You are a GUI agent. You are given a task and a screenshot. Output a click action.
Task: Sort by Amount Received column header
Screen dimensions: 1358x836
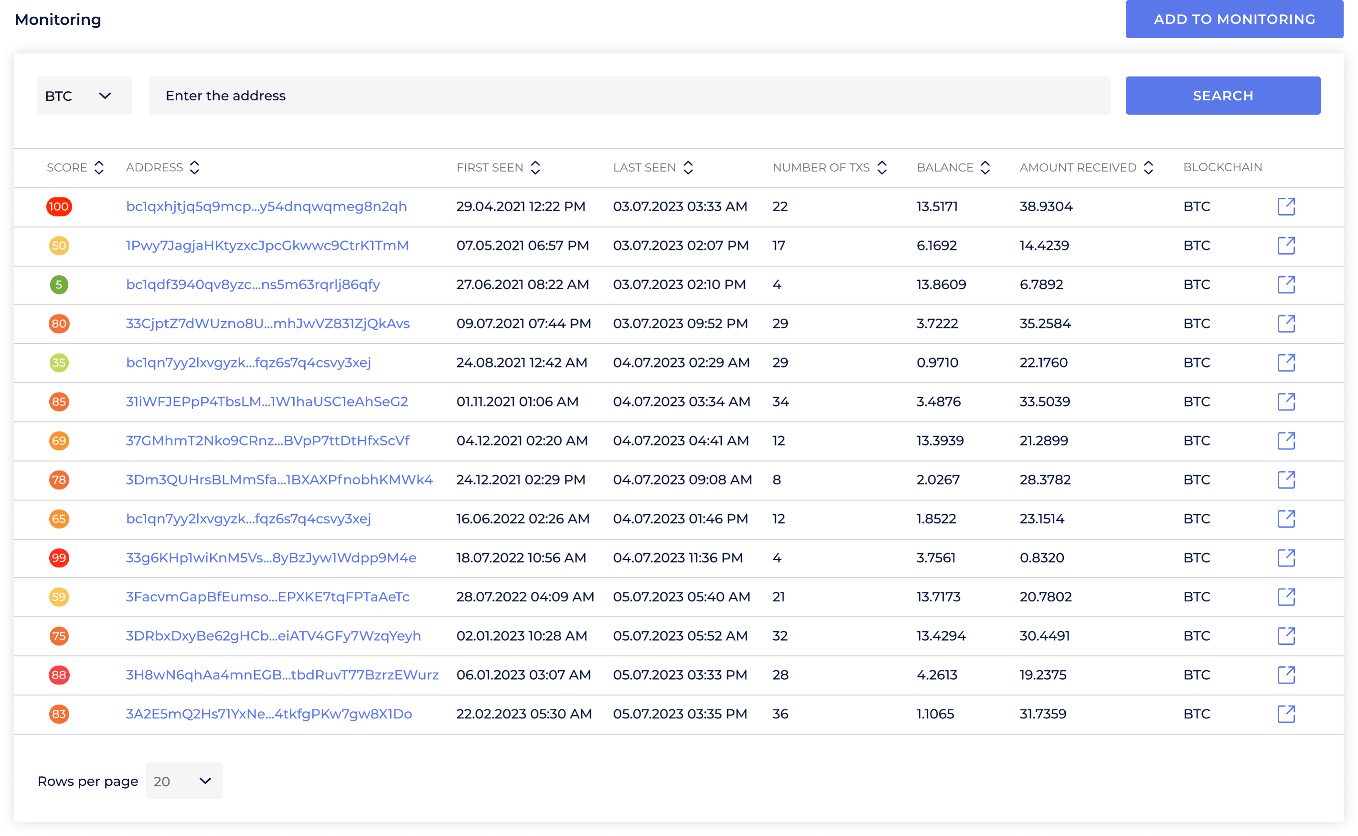coord(1148,167)
